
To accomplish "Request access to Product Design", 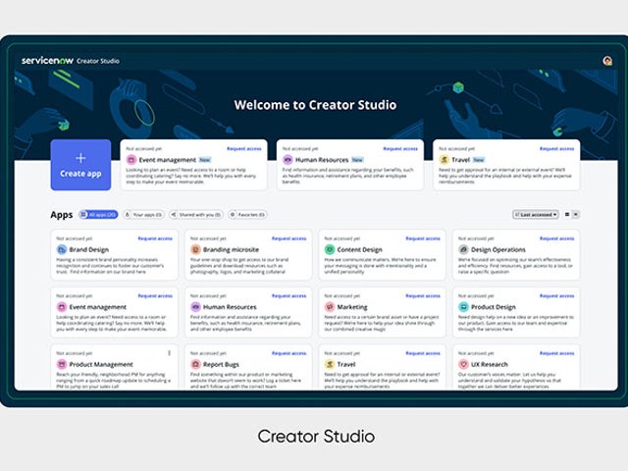I will pyautogui.click(x=556, y=296).
